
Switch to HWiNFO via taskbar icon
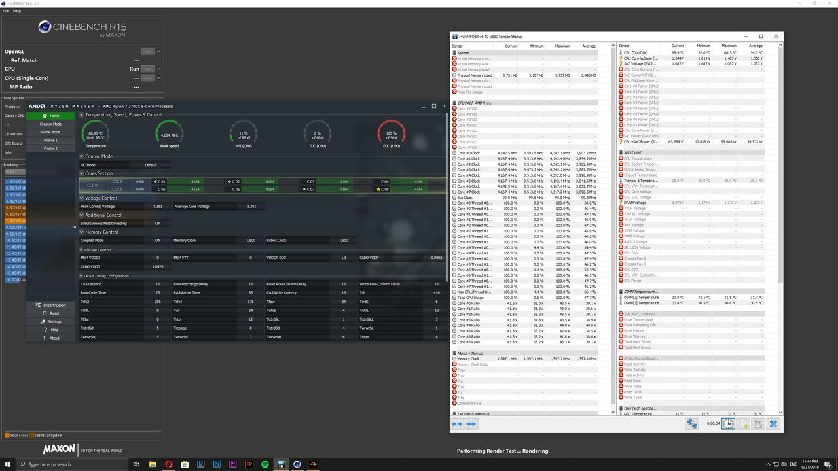[x=281, y=464]
